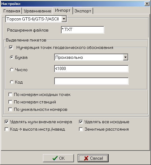This screenshot has width=151, height=165.
Task: Confirm settings with the OK button
Action: (58, 158)
